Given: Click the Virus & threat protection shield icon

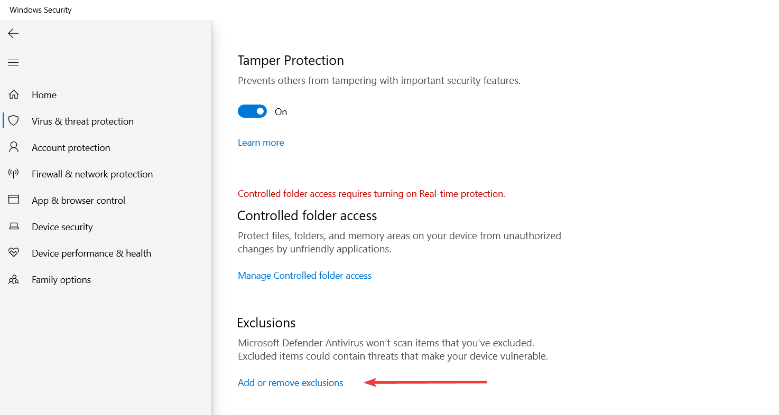Looking at the screenshot, I should point(14,121).
